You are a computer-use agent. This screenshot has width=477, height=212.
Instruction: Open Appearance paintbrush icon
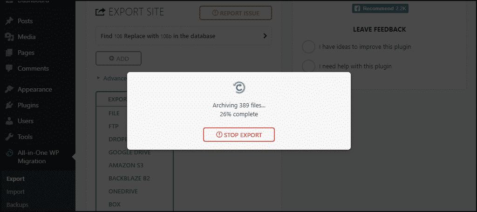pyautogui.click(x=9, y=90)
